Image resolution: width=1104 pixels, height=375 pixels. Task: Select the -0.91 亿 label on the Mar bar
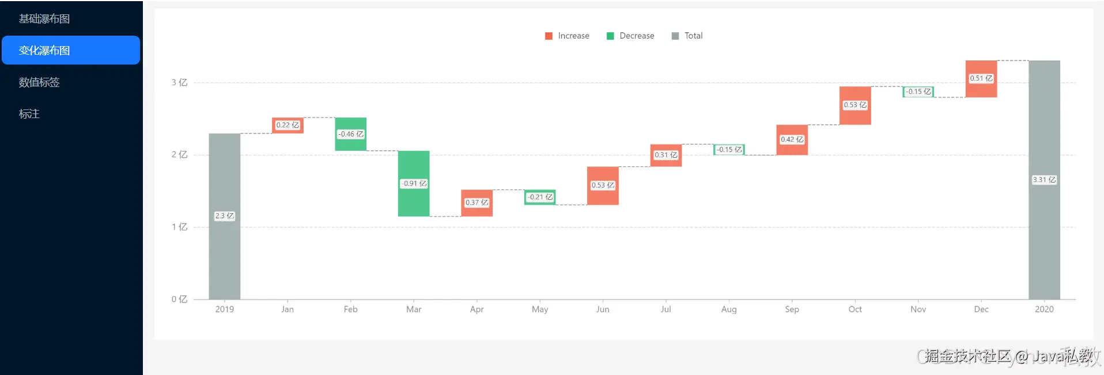coord(414,184)
